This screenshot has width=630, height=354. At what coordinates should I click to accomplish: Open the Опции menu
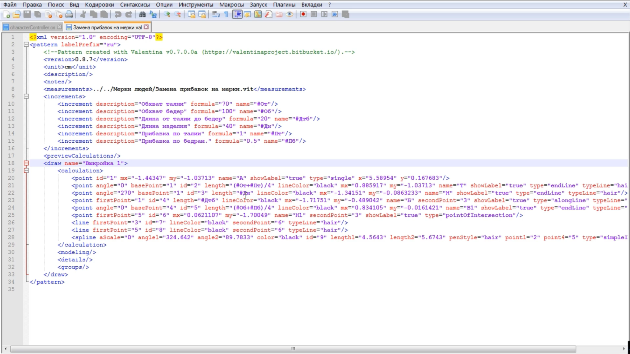(164, 5)
